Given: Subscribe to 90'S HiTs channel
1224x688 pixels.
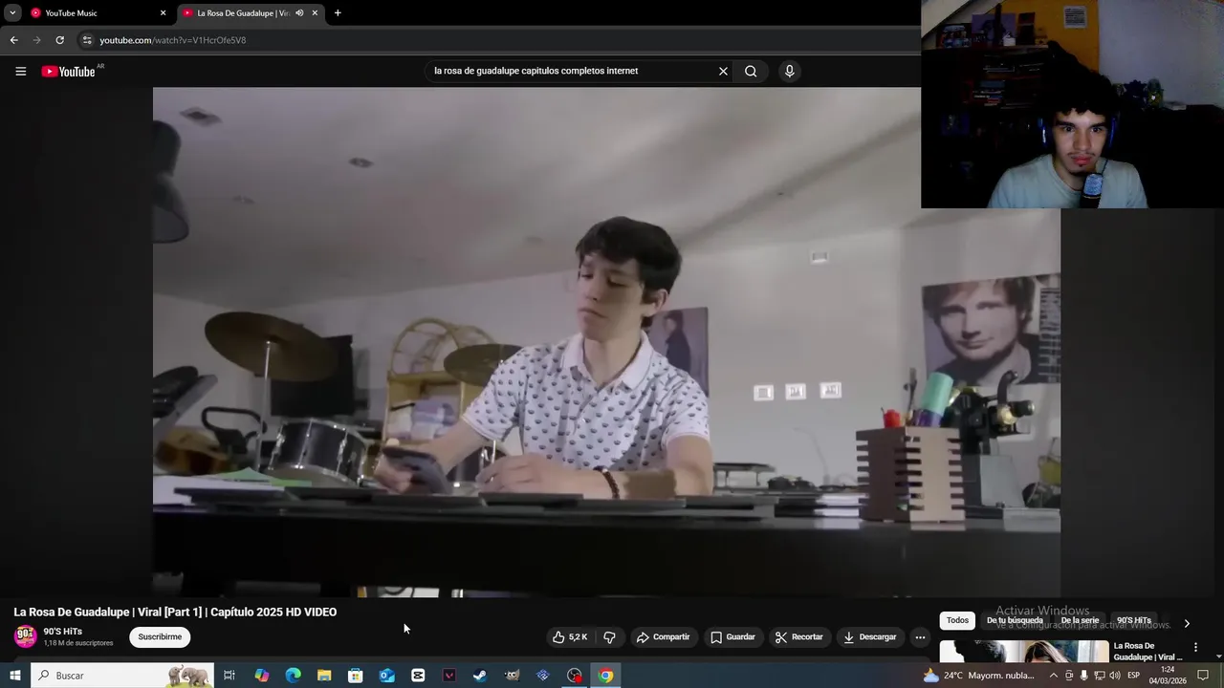Looking at the screenshot, I should point(160,637).
